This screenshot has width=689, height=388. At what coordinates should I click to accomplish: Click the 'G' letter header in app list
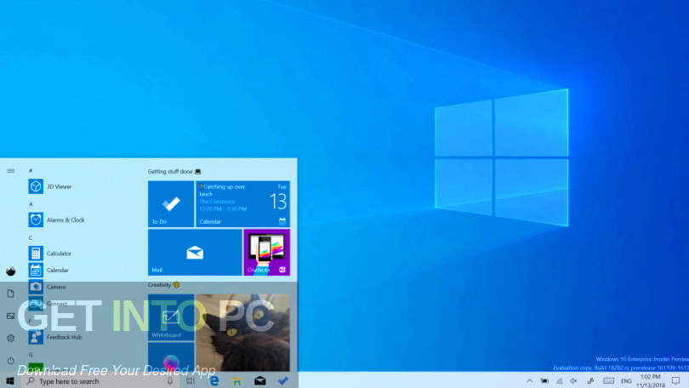31,355
